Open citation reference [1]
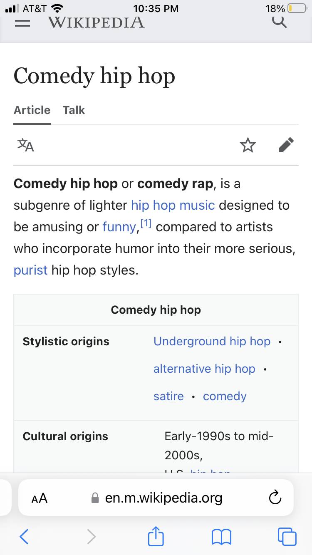The height and width of the screenshot is (555, 312). (146, 224)
